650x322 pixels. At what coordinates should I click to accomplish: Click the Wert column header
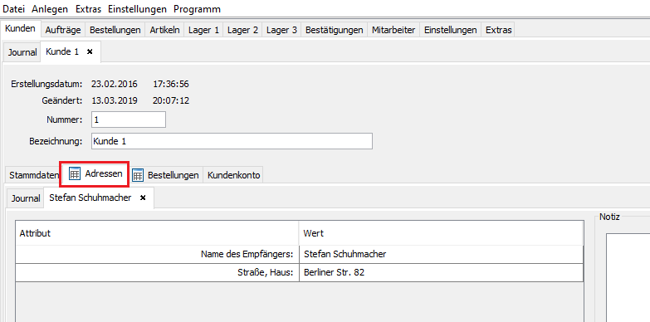pos(441,233)
